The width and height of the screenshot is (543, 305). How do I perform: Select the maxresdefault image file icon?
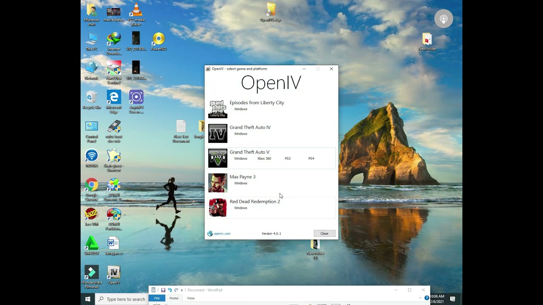114,14
